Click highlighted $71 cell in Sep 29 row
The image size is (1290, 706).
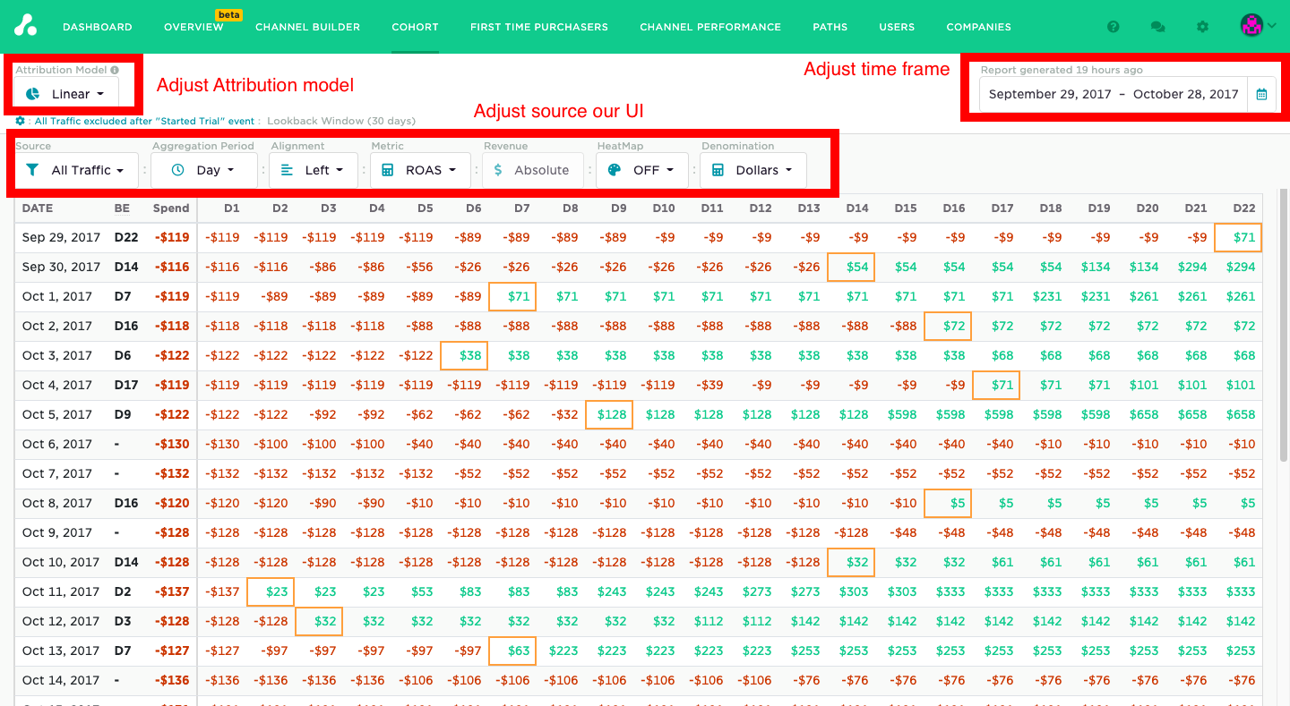pos(1238,237)
